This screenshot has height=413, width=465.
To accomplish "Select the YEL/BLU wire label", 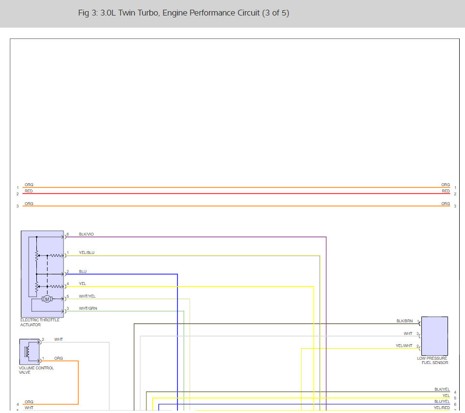I will tap(86, 253).
